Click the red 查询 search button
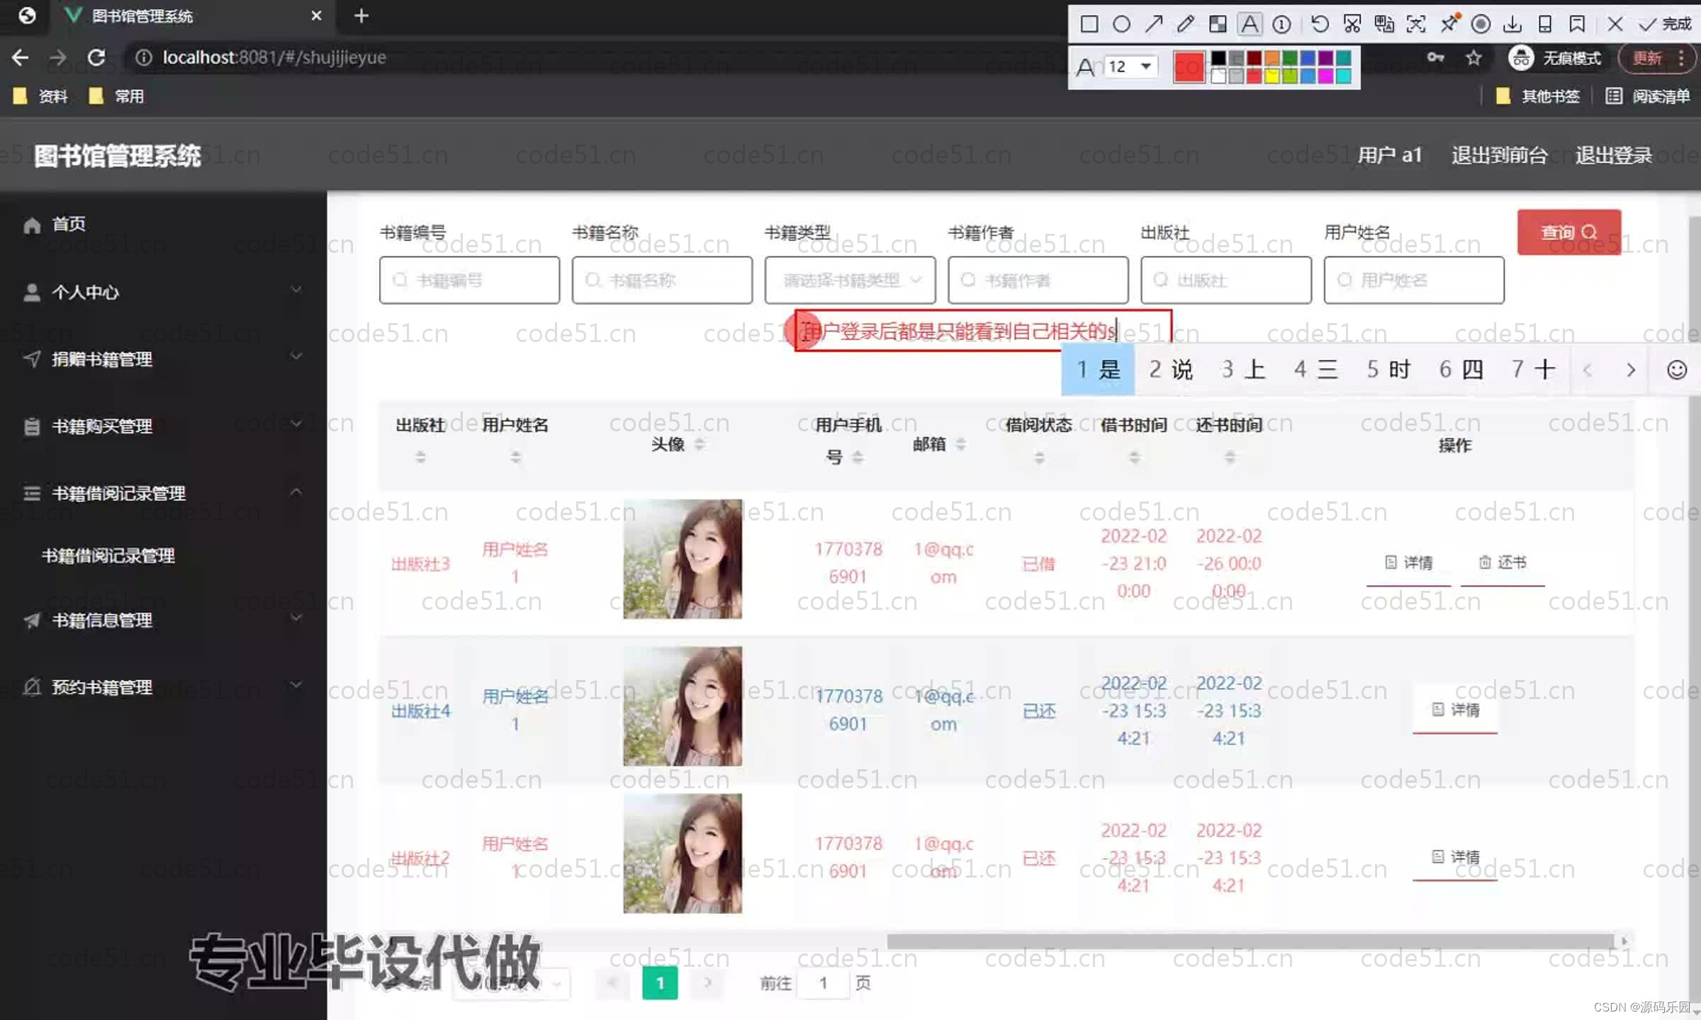 [1568, 232]
